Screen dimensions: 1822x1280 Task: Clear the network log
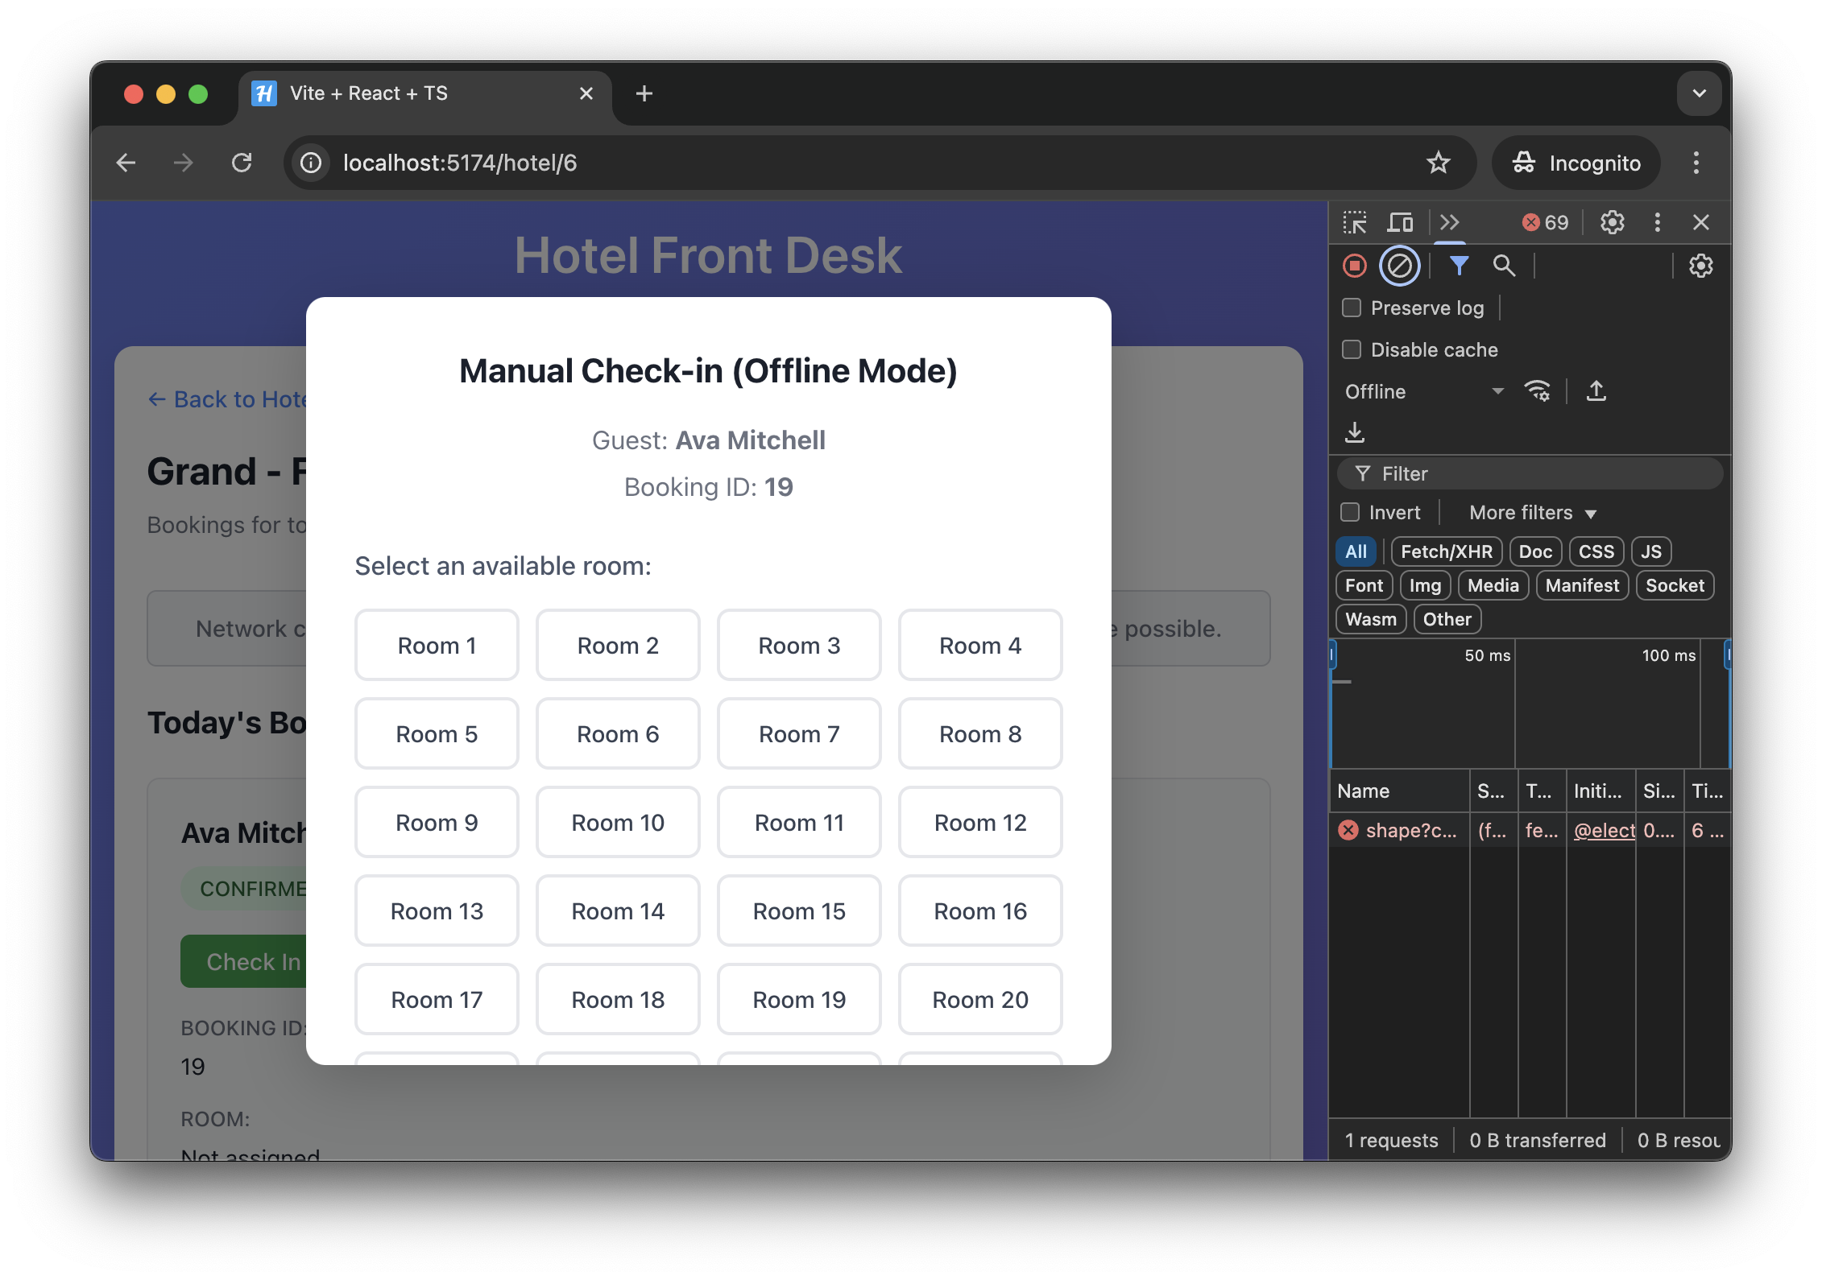[x=1398, y=266]
